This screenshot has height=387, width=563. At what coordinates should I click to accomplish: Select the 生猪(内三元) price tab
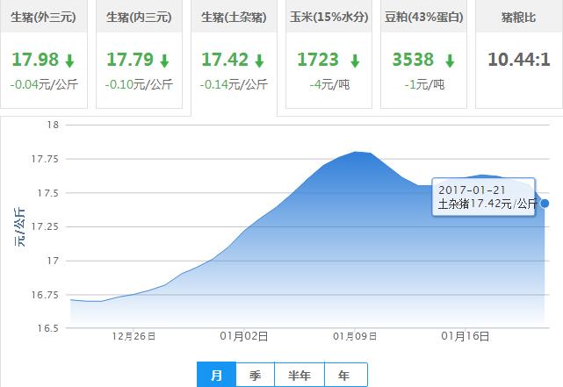(139, 18)
